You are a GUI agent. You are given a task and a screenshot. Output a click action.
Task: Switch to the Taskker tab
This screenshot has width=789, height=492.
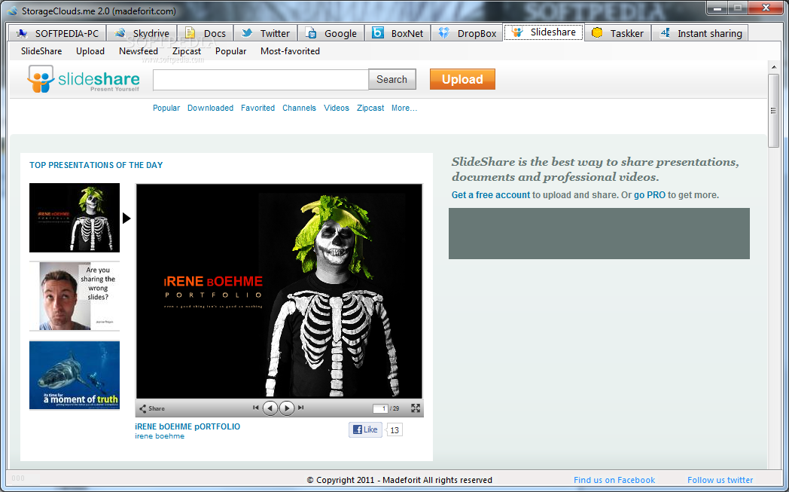(617, 33)
